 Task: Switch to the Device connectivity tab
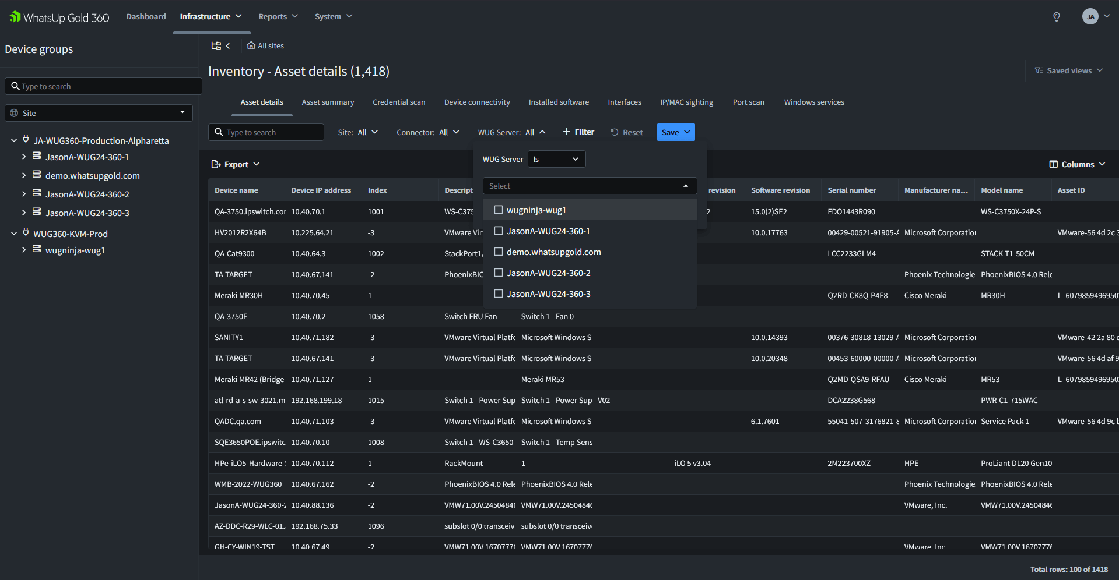pos(477,102)
